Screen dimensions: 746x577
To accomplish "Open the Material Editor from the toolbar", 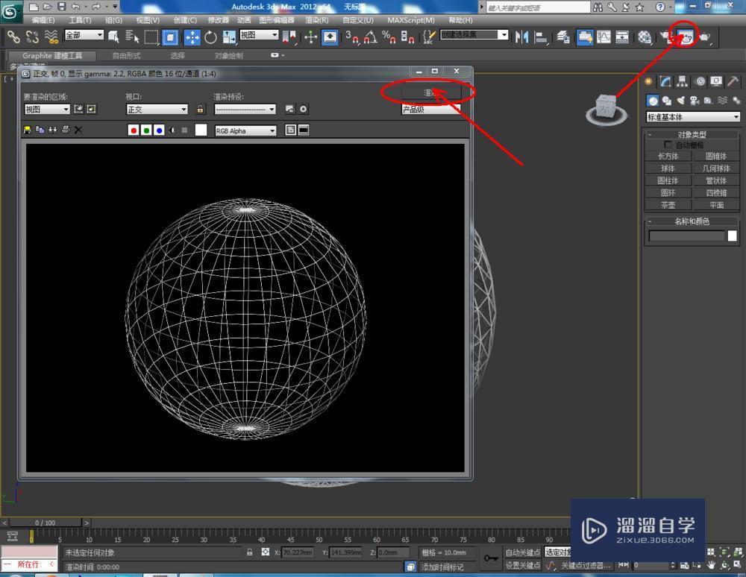I will 643,37.
